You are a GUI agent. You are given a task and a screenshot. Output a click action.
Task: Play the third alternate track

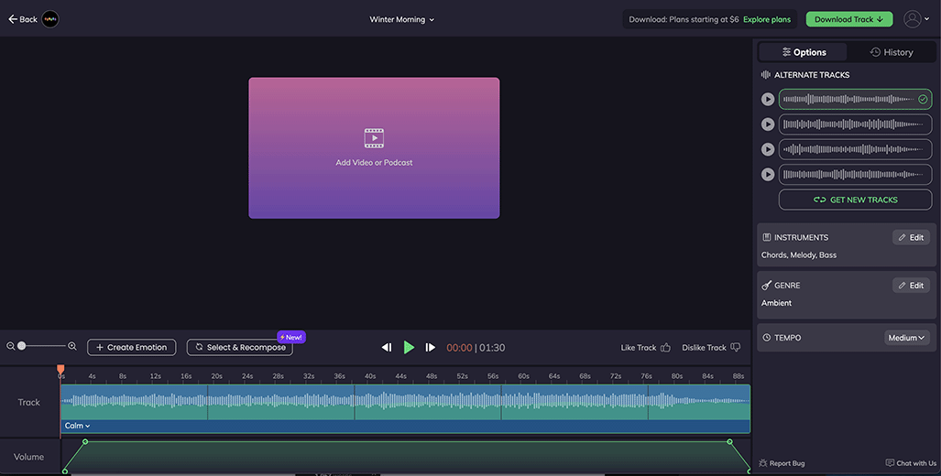click(x=768, y=149)
